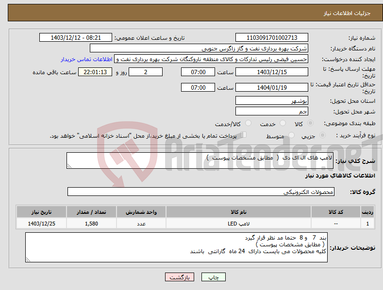Image resolution: width=383 pixels, height=290 pixels.
Task: Click the quantity cell 1,580
Action: (x=91, y=224)
